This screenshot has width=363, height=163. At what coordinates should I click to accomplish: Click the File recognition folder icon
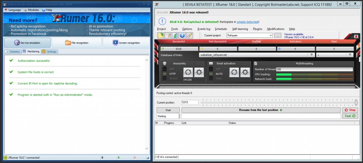coord(68,43)
